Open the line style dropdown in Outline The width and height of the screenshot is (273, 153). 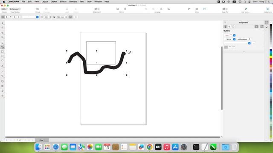coord(249,43)
